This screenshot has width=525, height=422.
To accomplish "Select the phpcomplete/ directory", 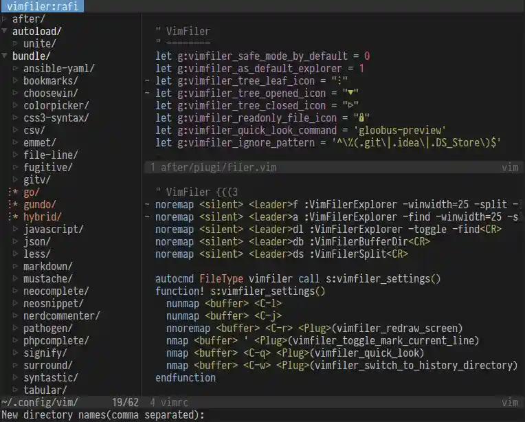I will tap(56, 341).
